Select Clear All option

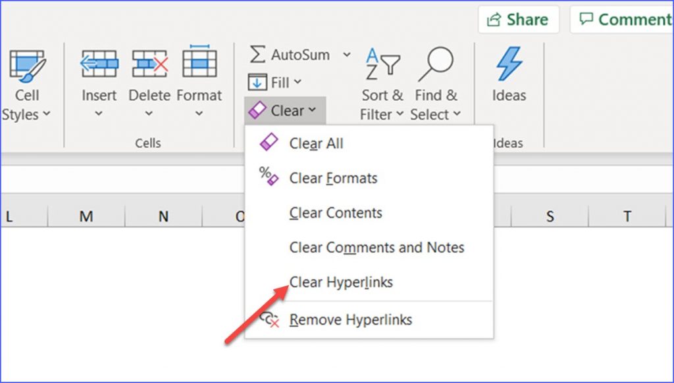pos(316,143)
